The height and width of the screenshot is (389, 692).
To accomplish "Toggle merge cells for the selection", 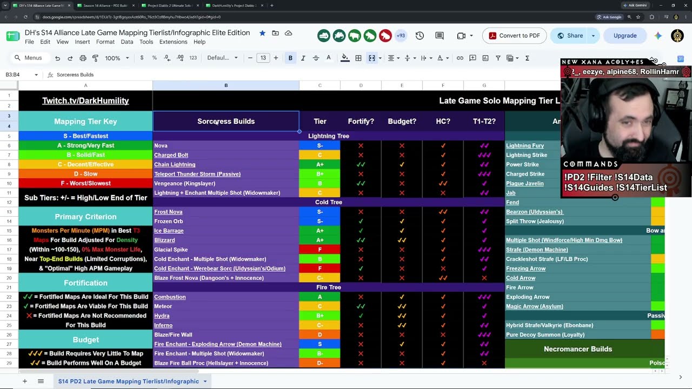I will (372, 58).
